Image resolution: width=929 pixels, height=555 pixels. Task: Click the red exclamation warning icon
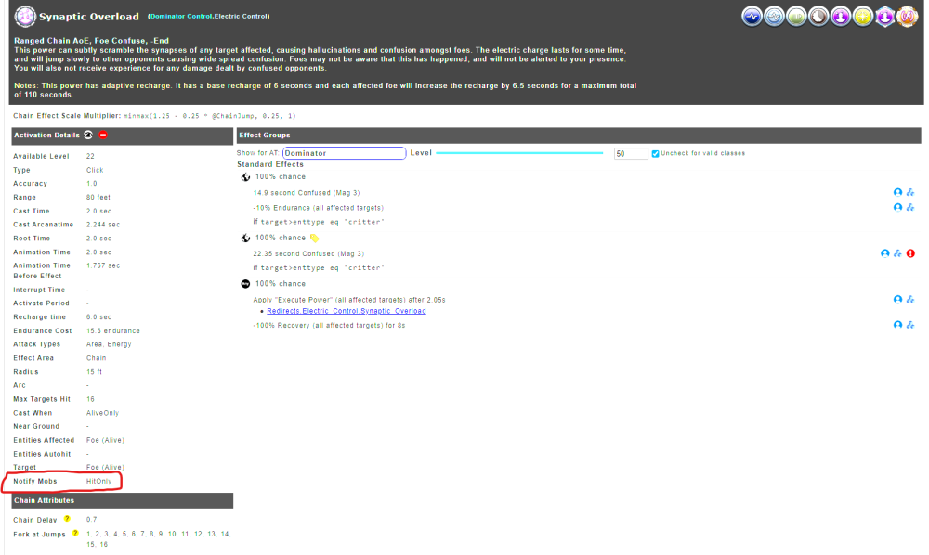[910, 253]
